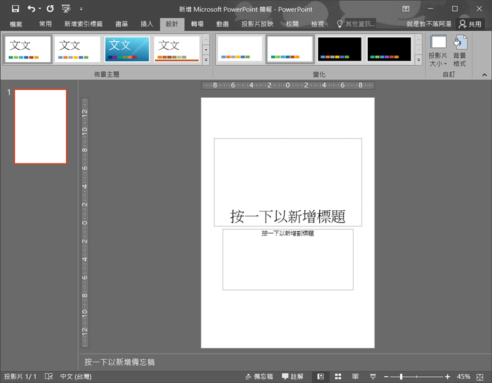Viewport: 492px width, 383px height.
Task: Collapse the ribbon with the chevron arrow
Action: (483, 74)
